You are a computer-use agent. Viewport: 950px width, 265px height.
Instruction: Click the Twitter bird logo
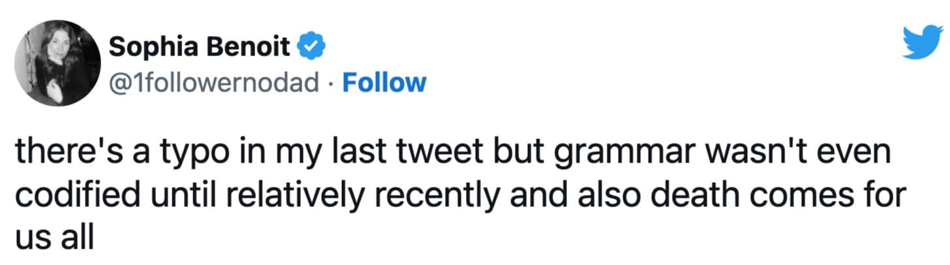(922, 44)
